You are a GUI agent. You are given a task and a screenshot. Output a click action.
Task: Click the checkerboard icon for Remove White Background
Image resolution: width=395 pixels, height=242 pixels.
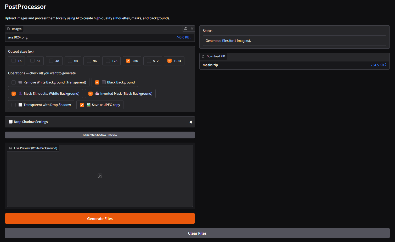click(20, 82)
